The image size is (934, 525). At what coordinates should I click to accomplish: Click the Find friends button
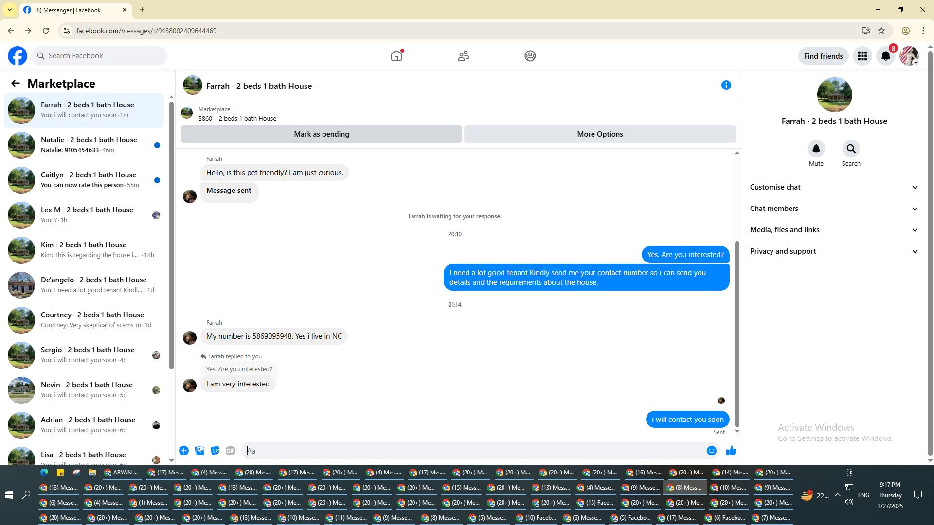(x=823, y=56)
